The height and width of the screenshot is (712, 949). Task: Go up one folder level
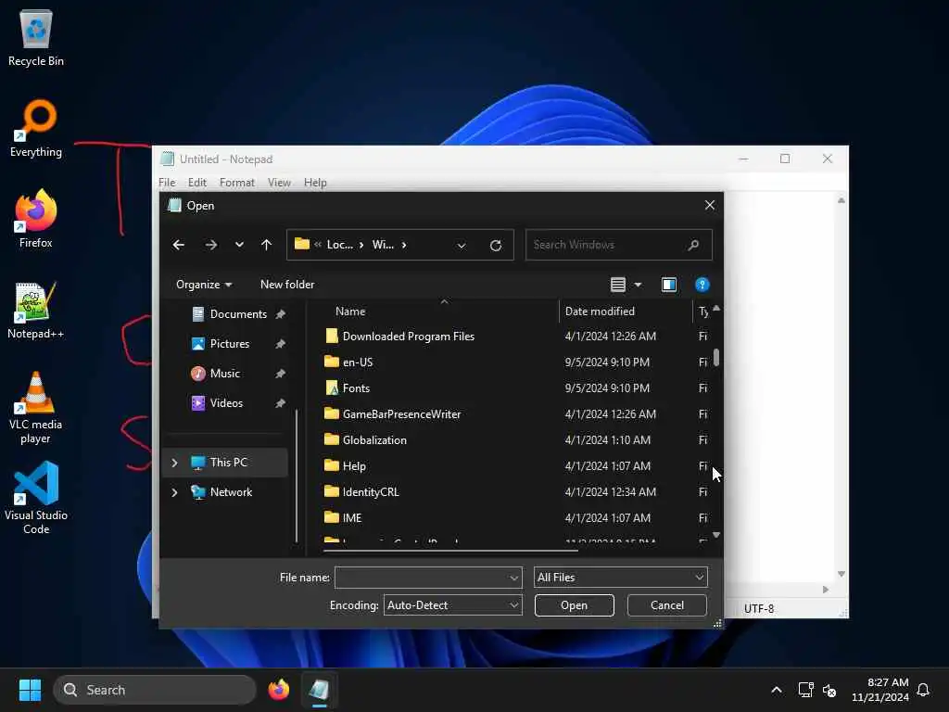click(x=266, y=245)
